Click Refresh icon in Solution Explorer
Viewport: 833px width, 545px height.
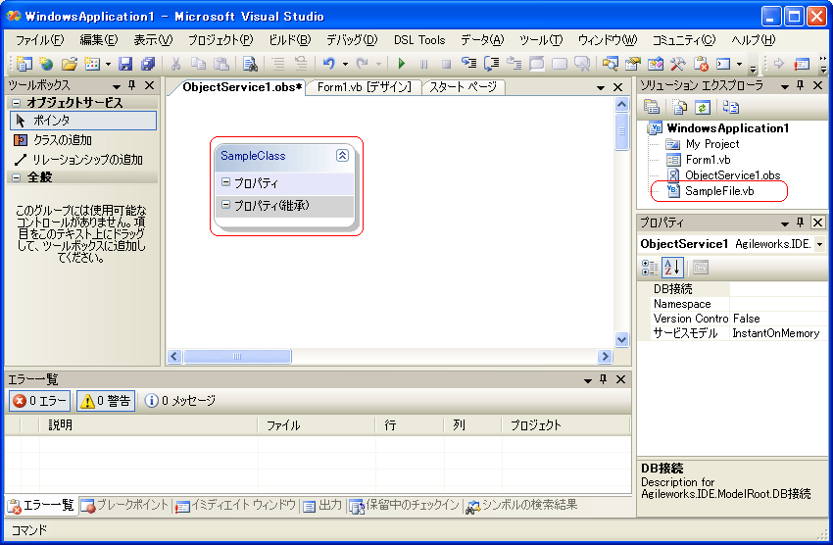[x=703, y=107]
